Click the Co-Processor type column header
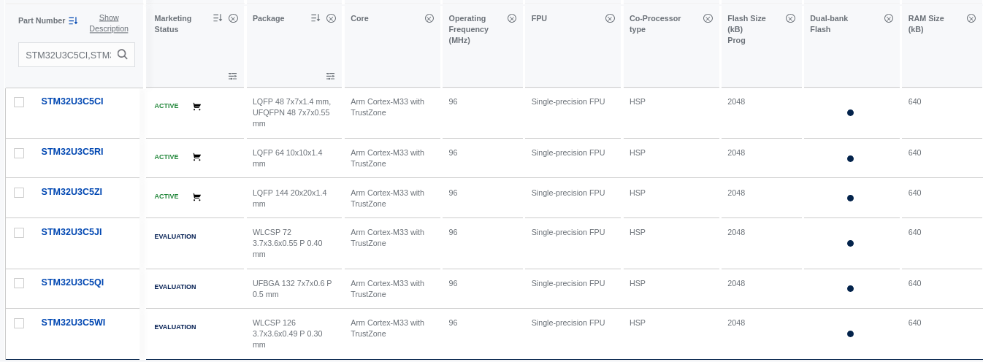The image size is (983, 362). (655, 23)
